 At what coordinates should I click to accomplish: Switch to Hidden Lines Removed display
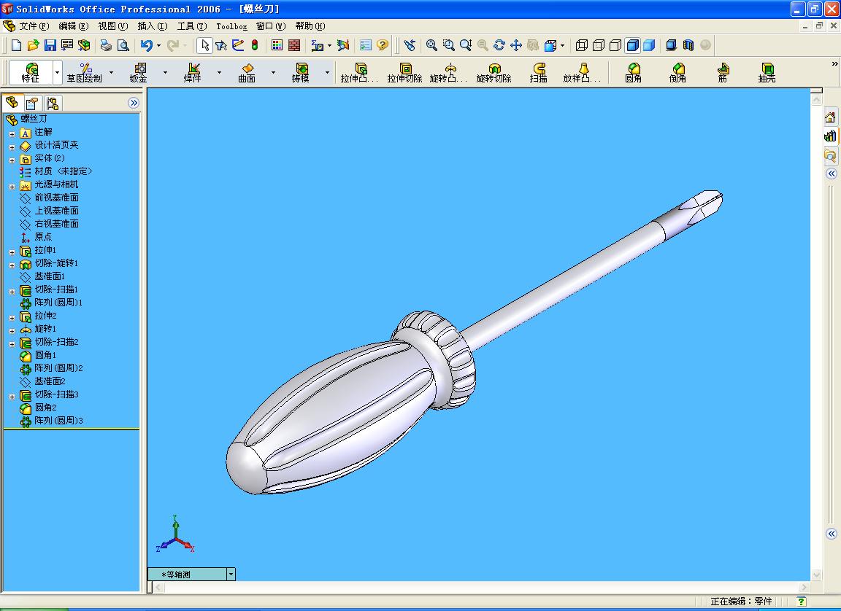[615, 45]
